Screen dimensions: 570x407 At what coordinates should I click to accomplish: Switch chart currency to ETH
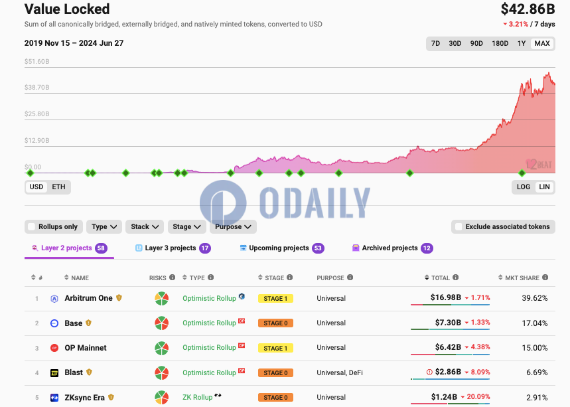pyautogui.click(x=58, y=187)
